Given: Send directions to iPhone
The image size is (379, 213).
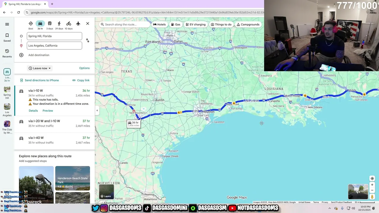Looking at the screenshot, I should coord(39,80).
